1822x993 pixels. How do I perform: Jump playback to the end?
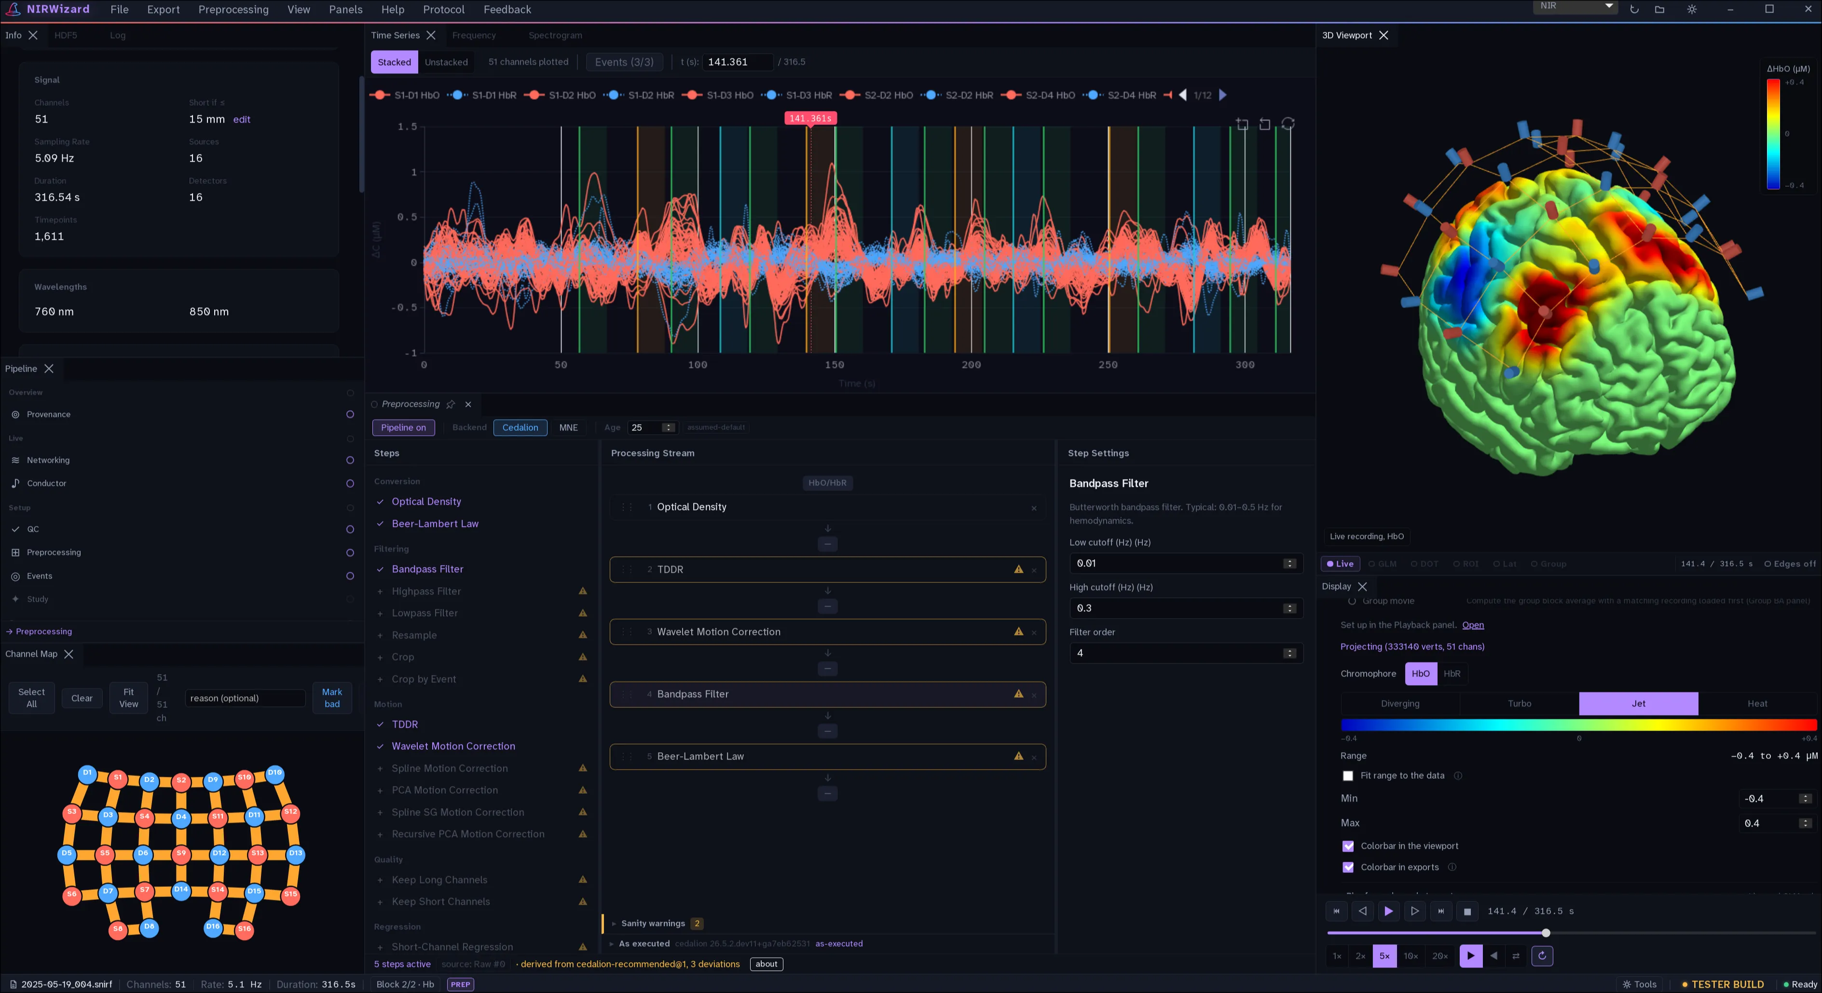tap(1441, 911)
